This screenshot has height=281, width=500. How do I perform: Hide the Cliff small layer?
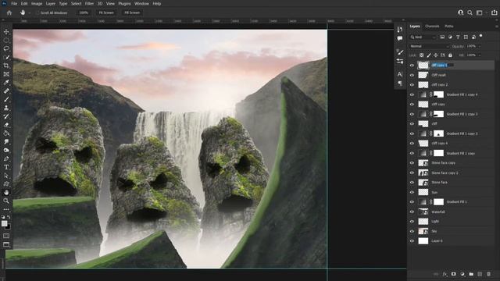click(x=412, y=75)
